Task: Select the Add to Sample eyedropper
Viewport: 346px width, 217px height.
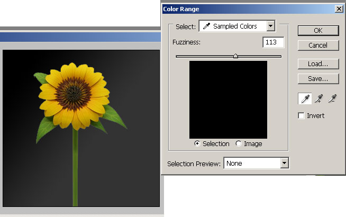Action: point(318,98)
